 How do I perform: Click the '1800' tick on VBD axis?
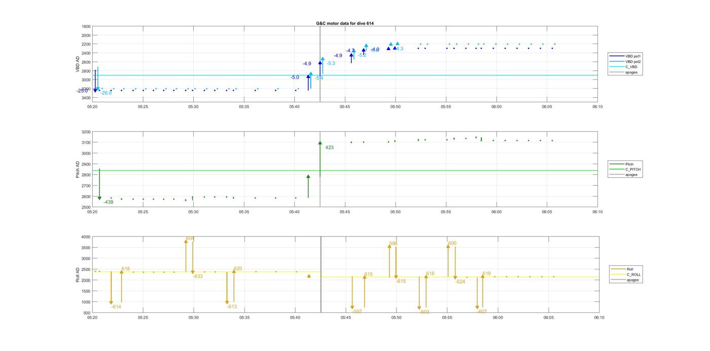(x=86, y=26)
